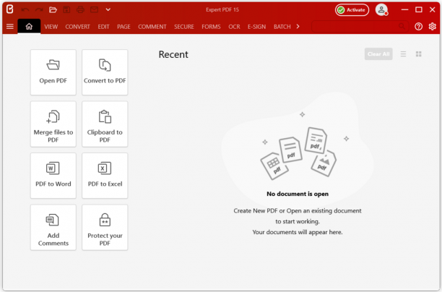Open the FORMS tab
This screenshot has width=442, height=292.
pyautogui.click(x=211, y=27)
